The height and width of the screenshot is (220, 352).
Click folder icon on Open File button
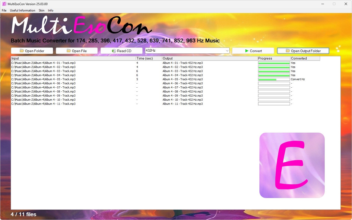click(x=69, y=51)
